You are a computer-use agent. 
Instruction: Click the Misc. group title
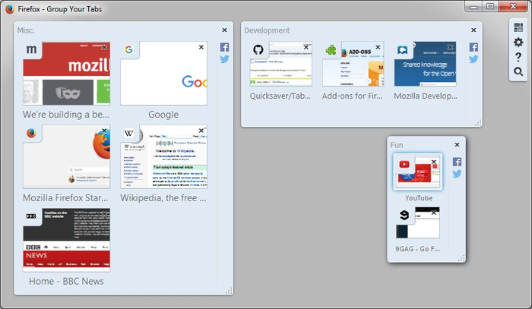(x=26, y=30)
